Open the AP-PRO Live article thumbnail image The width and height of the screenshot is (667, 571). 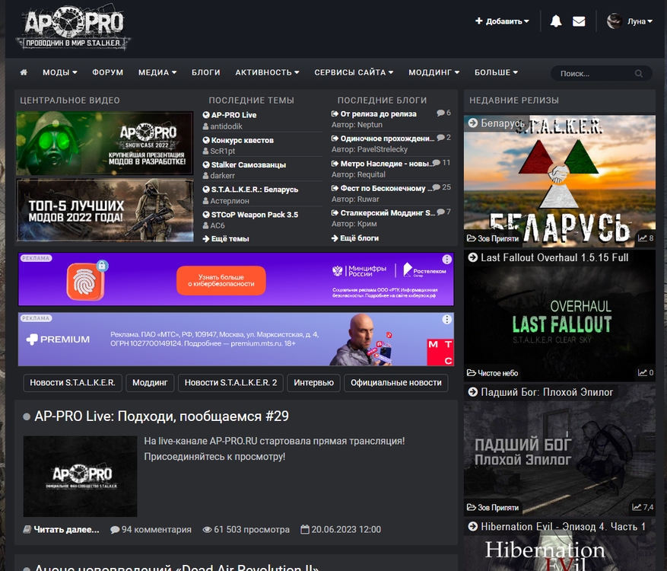click(81, 476)
